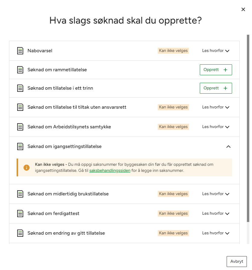Collapse the igangsettingstillatelse explanation chevron
252x270 pixels.
click(x=228, y=146)
